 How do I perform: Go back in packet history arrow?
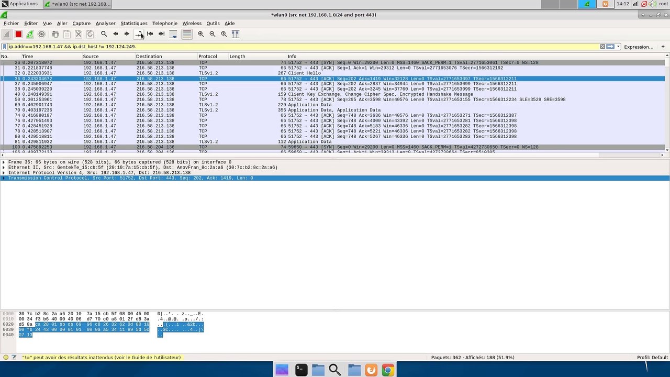tap(115, 34)
